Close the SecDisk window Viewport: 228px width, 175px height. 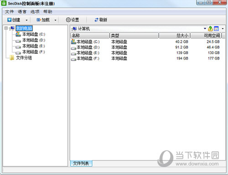220,3
